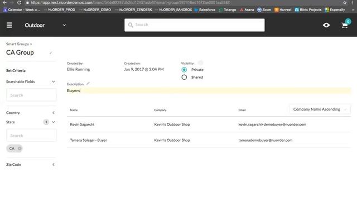Bookmark this page with the star icon

pos(345,2)
